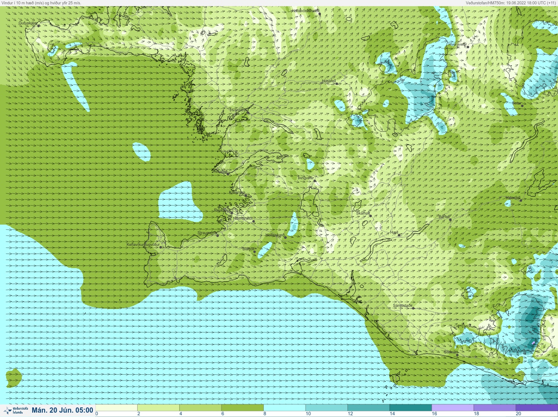The image size is (558, 417).
Task: Click the Hólmsheiði station label
Action: [x=243, y=219]
